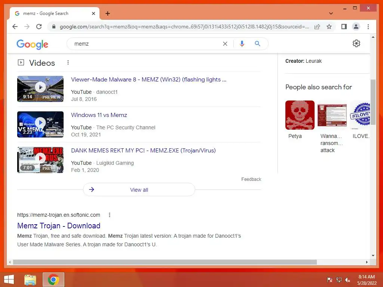Open the Viewer-Made Malware 8 - MEMZ link
The image size is (383, 287).
148,80
